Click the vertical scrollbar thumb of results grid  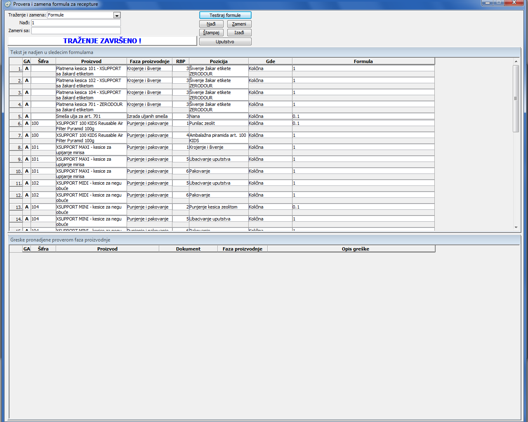[x=516, y=99]
